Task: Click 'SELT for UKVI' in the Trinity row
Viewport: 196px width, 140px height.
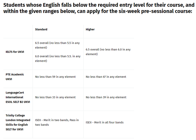Action: (14, 129)
